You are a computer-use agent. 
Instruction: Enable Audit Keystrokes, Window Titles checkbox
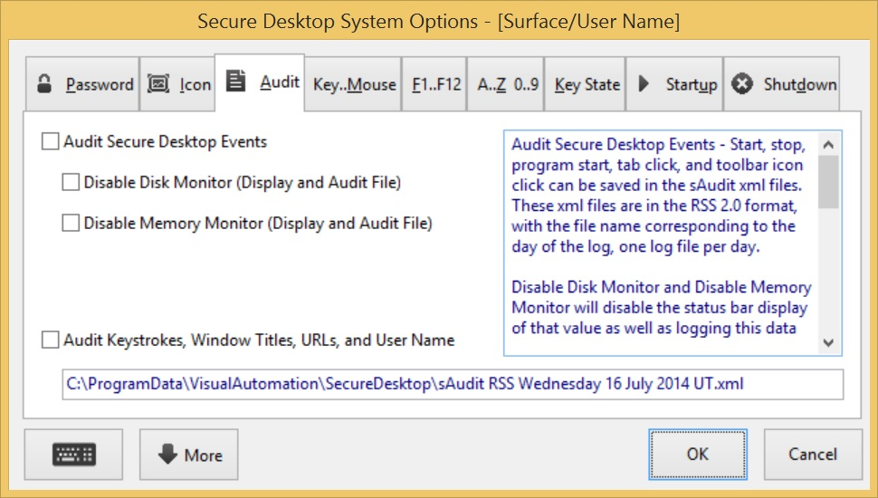coord(49,340)
